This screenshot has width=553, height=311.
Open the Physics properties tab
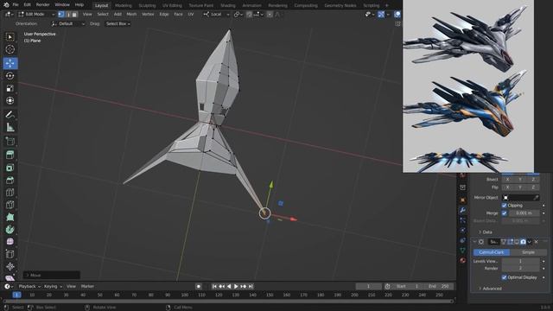463,231
